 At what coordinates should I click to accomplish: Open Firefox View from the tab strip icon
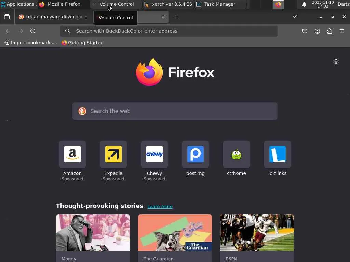point(7,17)
